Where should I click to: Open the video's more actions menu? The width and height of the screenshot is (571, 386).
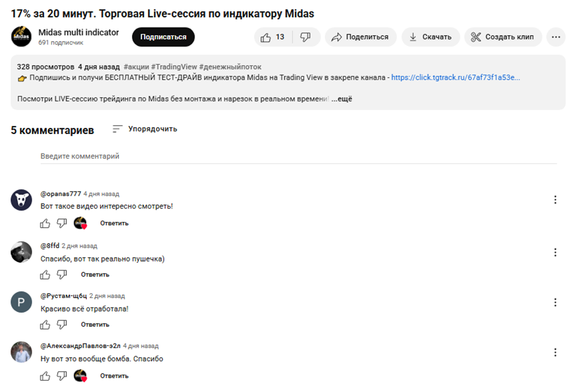click(x=555, y=37)
